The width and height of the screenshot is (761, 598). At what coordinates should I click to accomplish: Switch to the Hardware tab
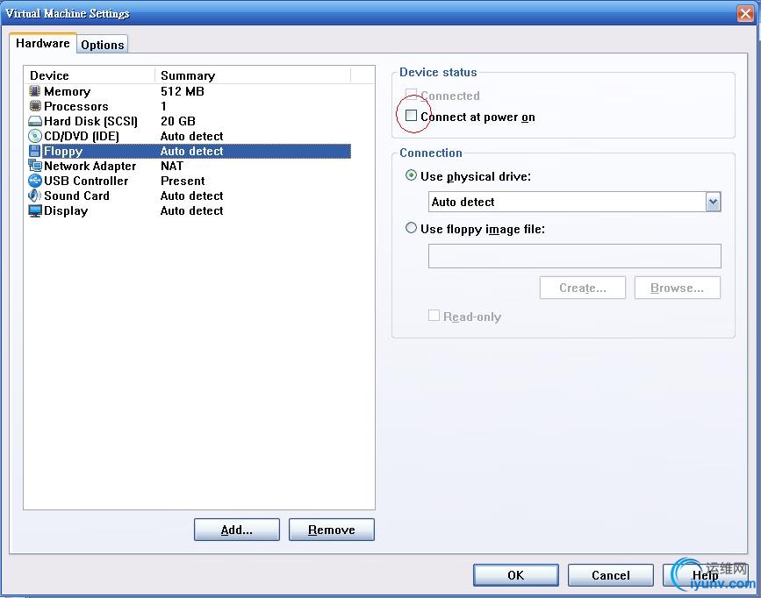(43, 43)
